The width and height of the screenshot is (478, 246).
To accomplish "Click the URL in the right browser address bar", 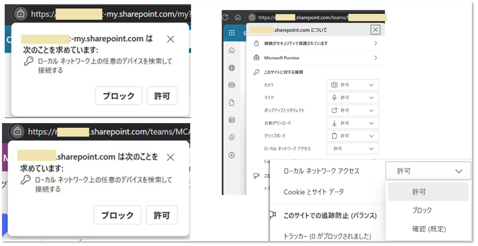I will [x=323, y=17].
